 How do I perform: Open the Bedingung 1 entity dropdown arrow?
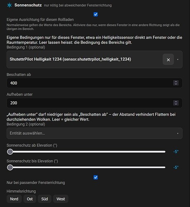click(178, 60)
